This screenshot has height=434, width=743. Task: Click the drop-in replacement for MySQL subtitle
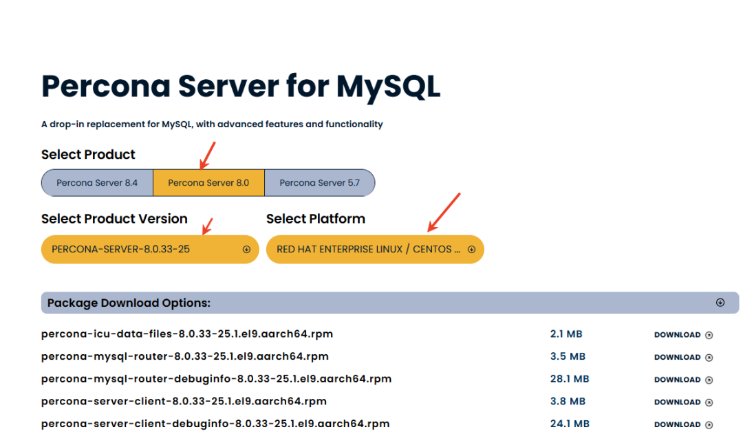[212, 124]
